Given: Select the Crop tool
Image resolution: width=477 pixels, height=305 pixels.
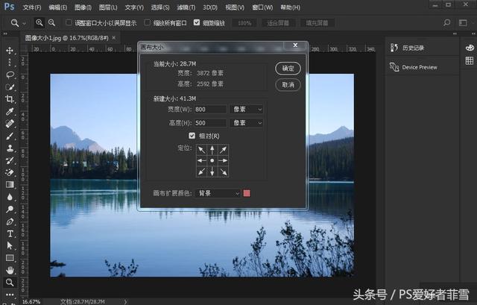Looking at the screenshot, I should (10, 99).
